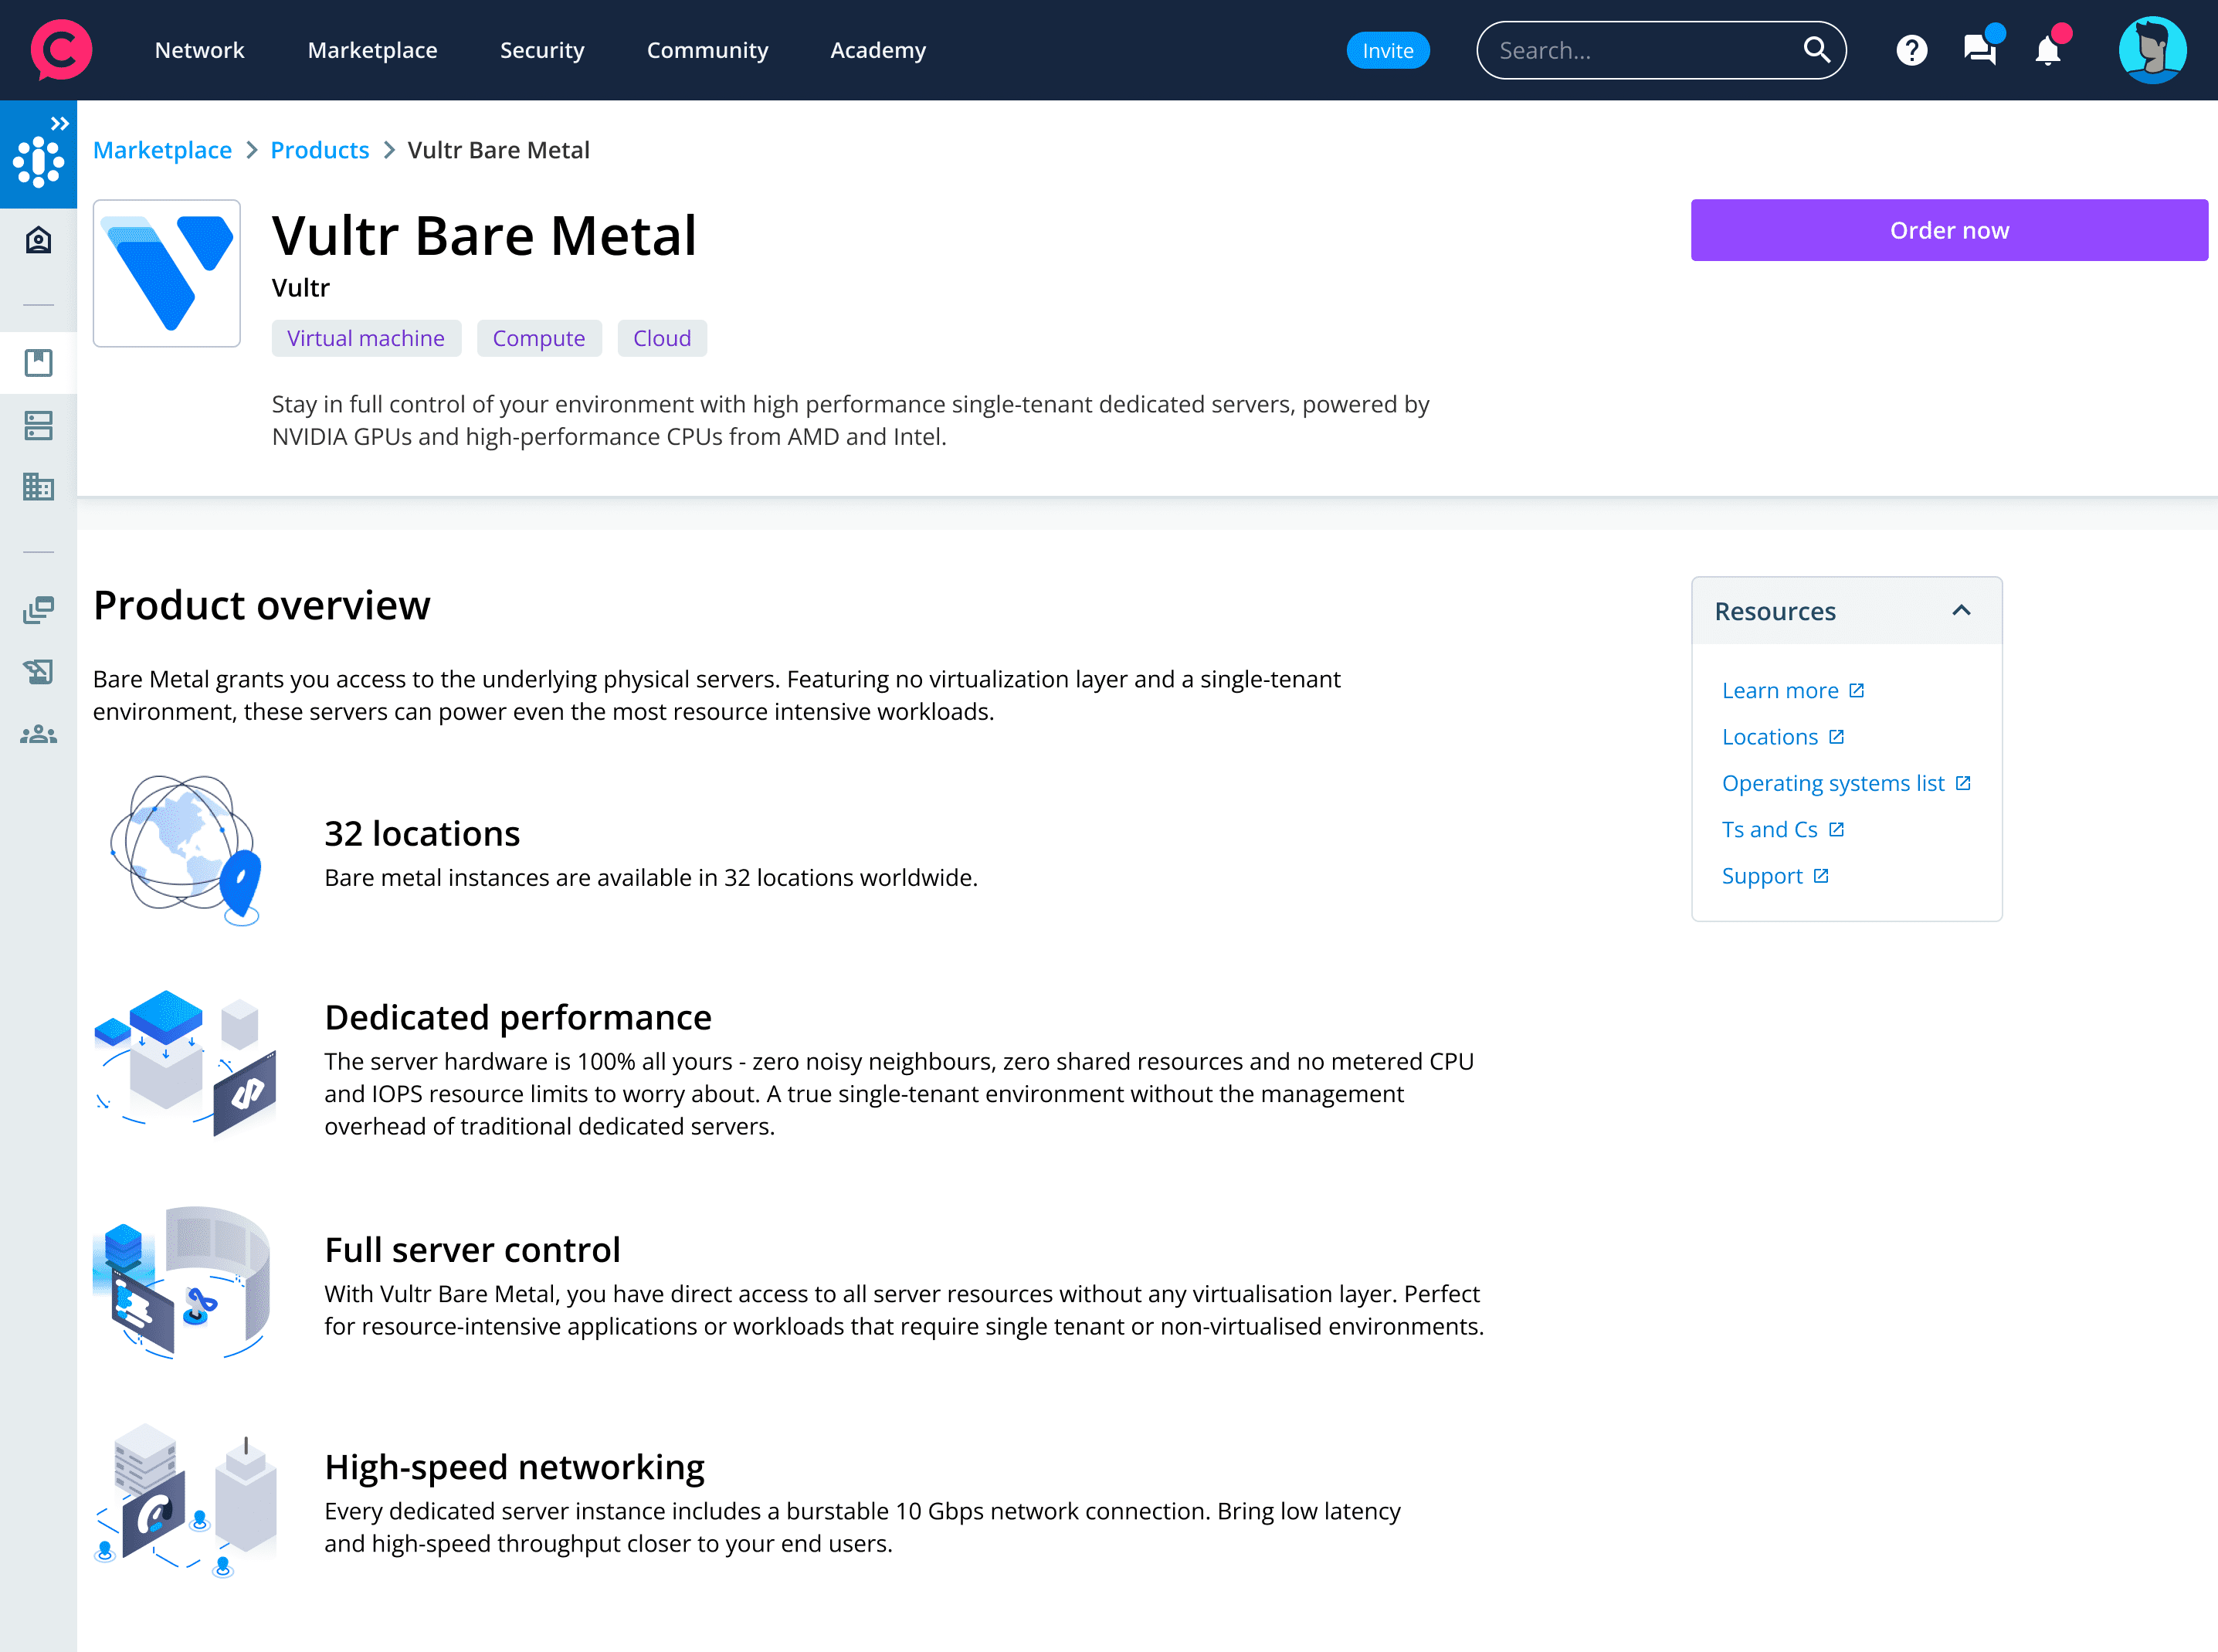
Task: Click the user avatar in header
Action: [x=2152, y=50]
